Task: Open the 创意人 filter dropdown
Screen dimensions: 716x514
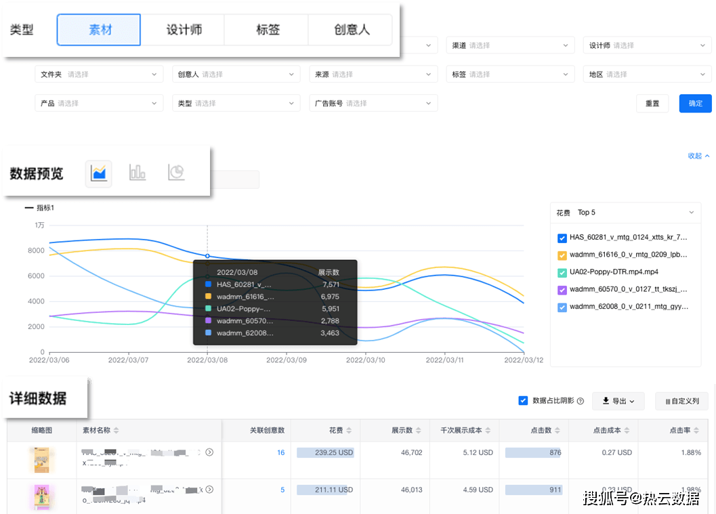Action: [236, 74]
